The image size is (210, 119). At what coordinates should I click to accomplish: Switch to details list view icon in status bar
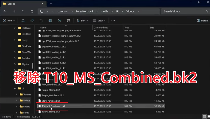point(204,116)
